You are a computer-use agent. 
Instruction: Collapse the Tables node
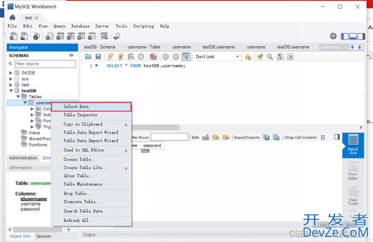(18, 97)
